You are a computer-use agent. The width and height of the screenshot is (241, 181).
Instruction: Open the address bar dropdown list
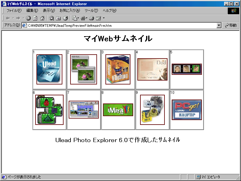coord(219,25)
